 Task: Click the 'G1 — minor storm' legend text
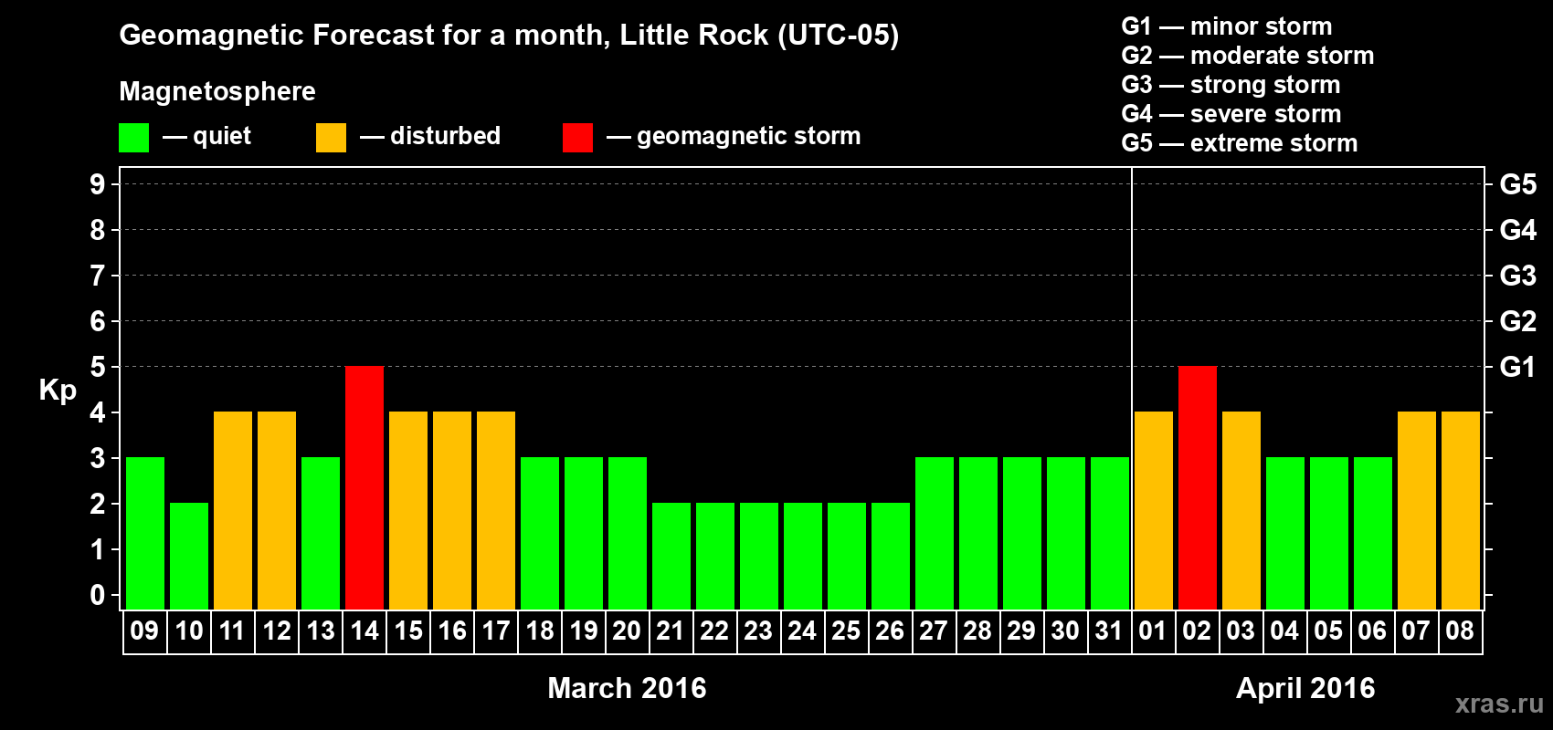click(1226, 26)
